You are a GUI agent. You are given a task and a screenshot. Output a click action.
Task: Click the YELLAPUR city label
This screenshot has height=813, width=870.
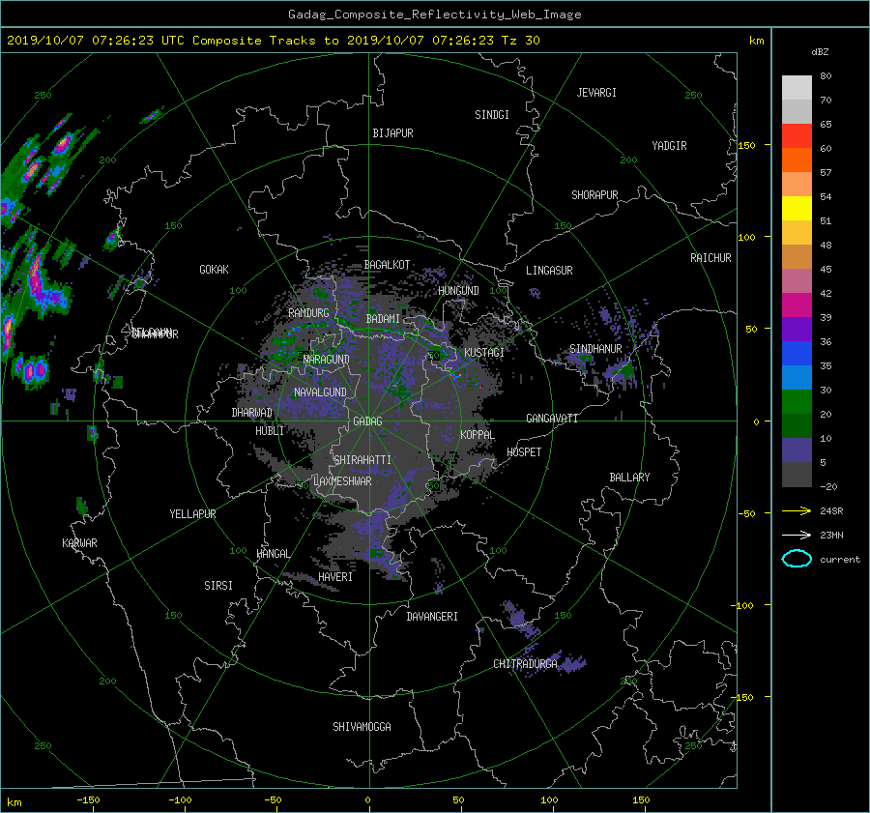click(x=192, y=514)
